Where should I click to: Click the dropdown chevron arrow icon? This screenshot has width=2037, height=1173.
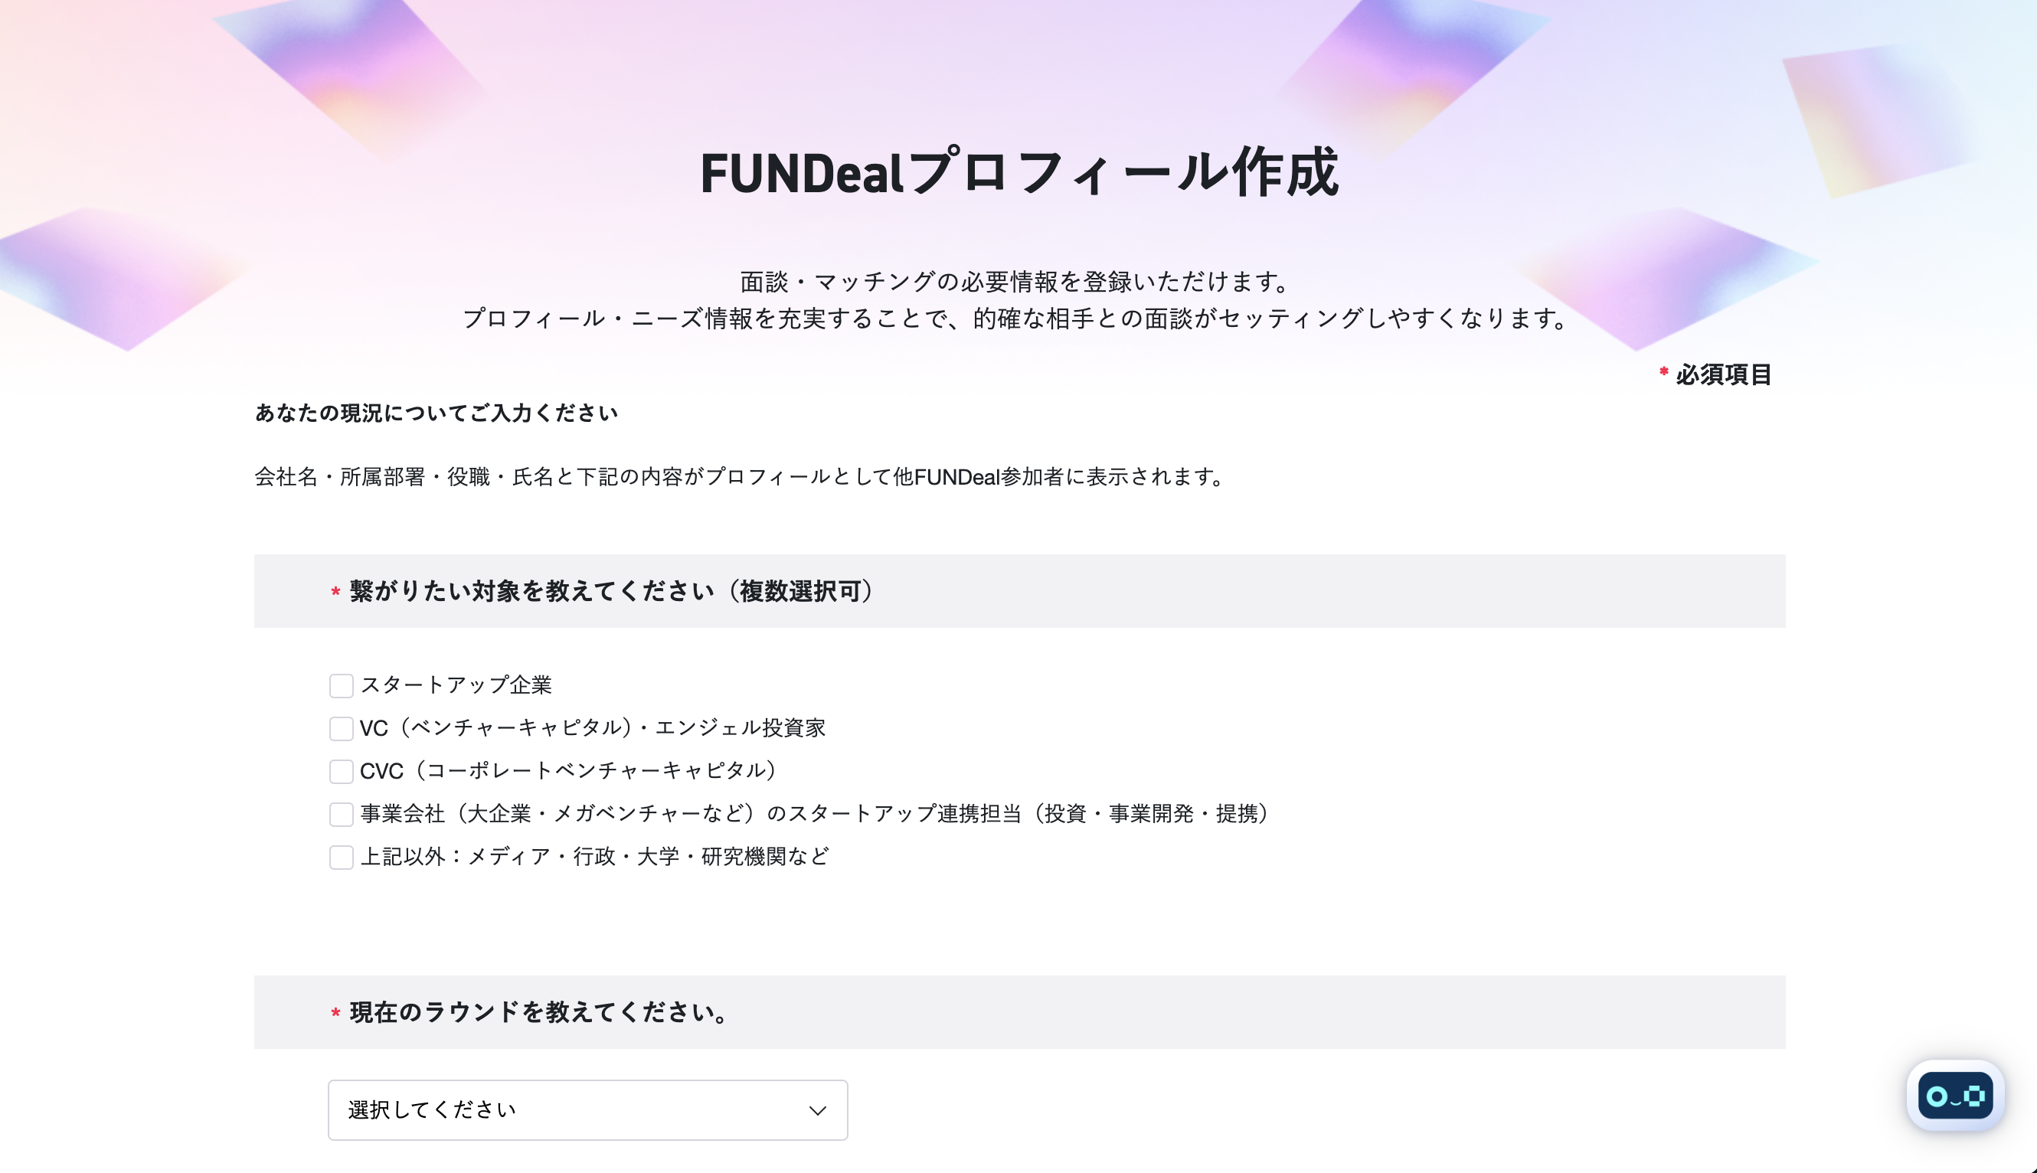[817, 1111]
